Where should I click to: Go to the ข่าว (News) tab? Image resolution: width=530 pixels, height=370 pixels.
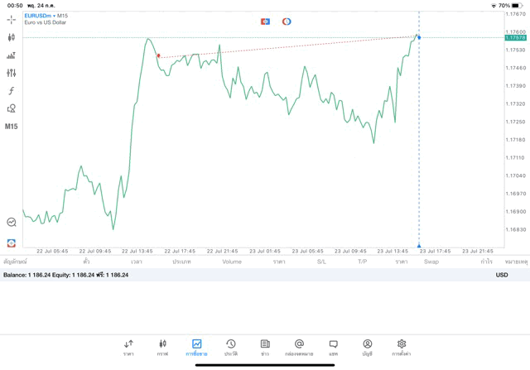click(x=265, y=347)
